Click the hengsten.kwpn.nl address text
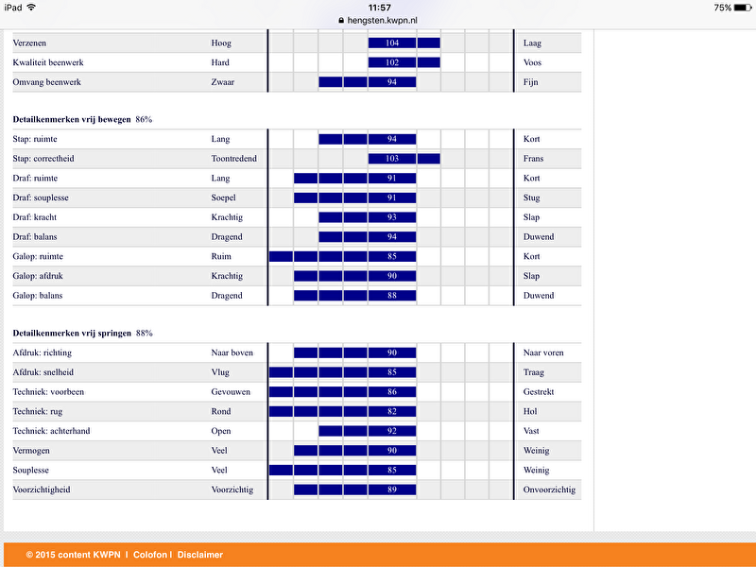The image size is (756, 567). pos(384,20)
